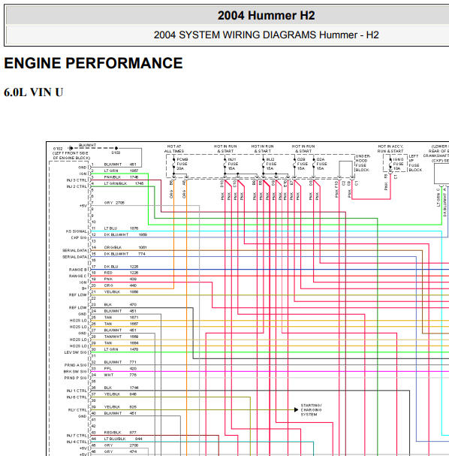Click the "UNDERHOOD FUSE BLOCK" label
449x456 pixels.
click(x=363, y=163)
